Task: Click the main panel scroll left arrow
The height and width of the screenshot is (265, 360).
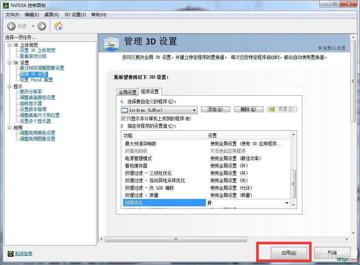Action: click(x=101, y=239)
